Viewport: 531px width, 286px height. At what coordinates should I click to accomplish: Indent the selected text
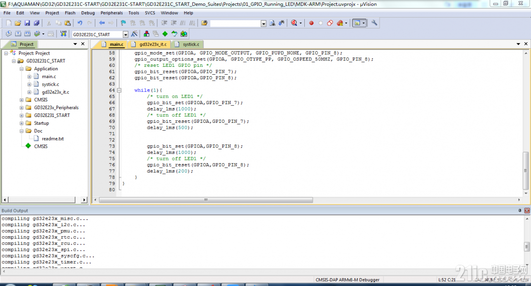coord(164,23)
